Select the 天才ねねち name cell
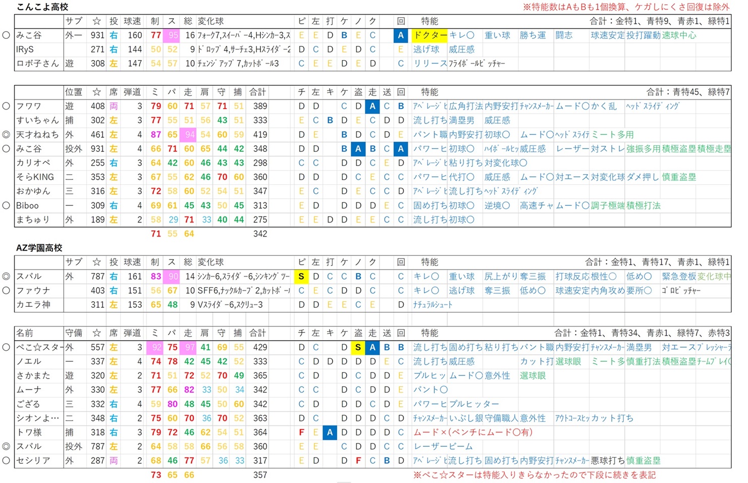The image size is (748, 483). click(x=39, y=135)
